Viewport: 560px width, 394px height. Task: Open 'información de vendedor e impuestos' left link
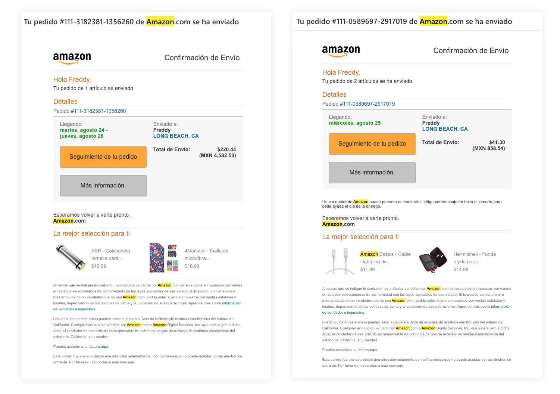231,303
